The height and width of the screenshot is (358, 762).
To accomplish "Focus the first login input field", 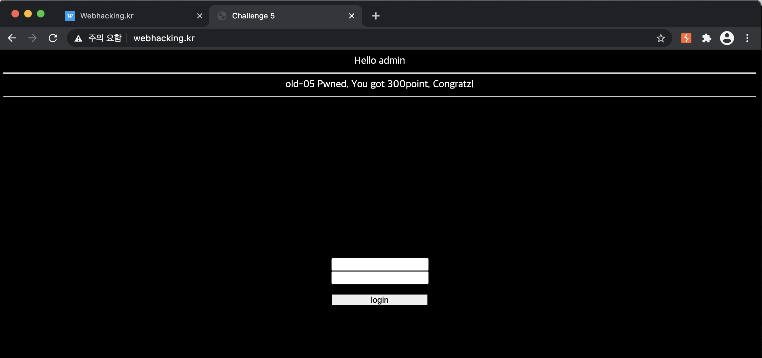I will 380,264.
